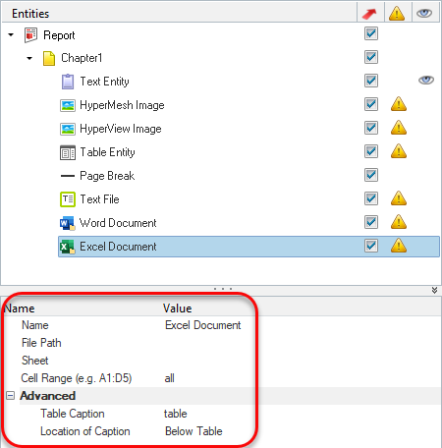Select the HyperMesh Image item
The image size is (442, 448).
[x=122, y=105]
